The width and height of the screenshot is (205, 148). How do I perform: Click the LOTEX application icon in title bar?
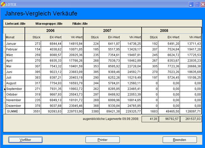[x=3, y=4]
